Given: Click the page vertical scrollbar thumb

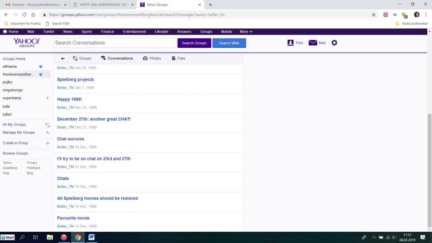Looking at the screenshot, I should pyautogui.click(x=429, y=170).
